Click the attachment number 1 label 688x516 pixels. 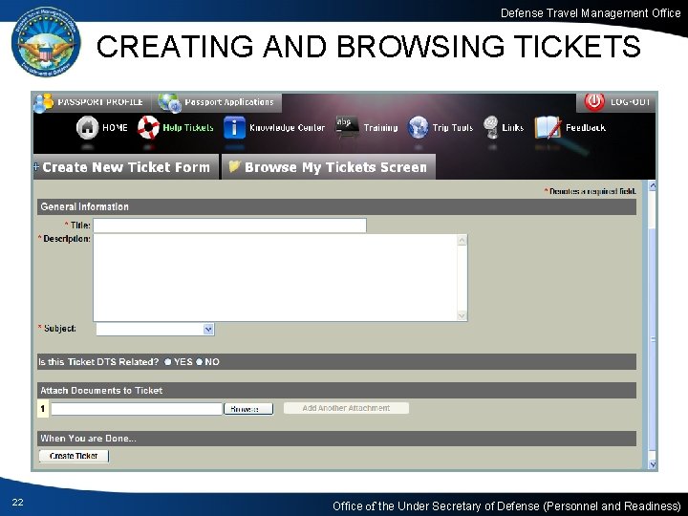coord(43,409)
